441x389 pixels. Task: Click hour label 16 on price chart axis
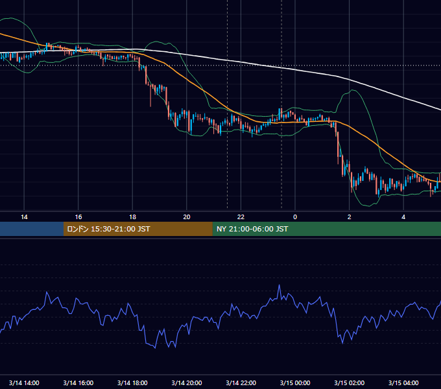click(x=78, y=217)
